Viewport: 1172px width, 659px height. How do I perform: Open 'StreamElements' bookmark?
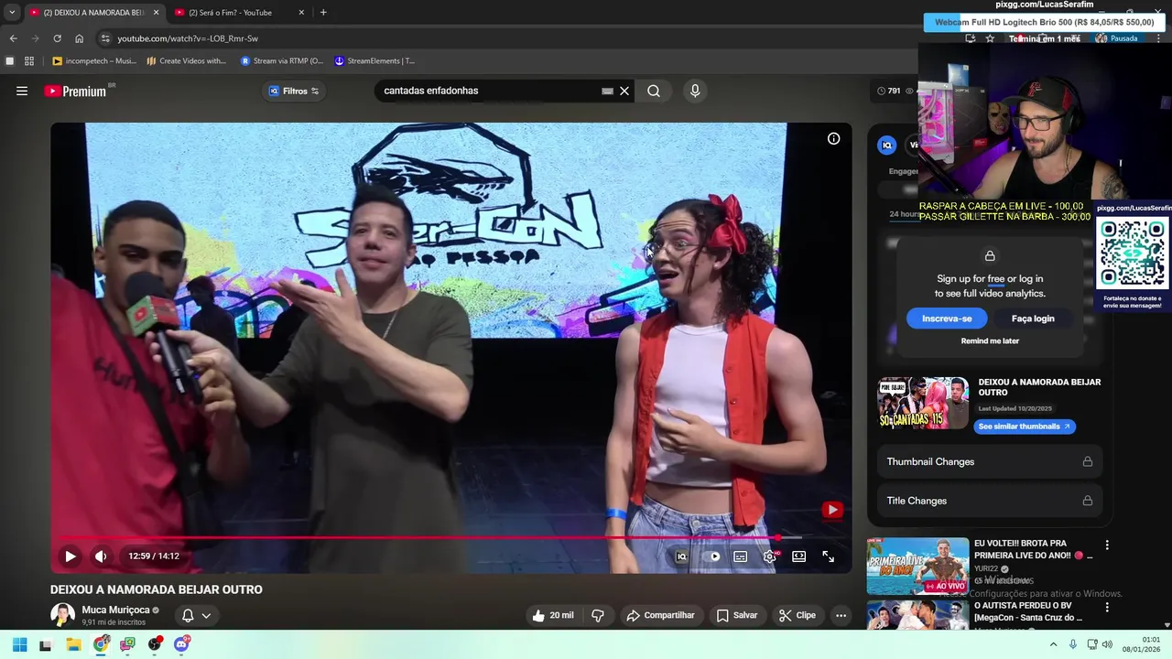374,61
